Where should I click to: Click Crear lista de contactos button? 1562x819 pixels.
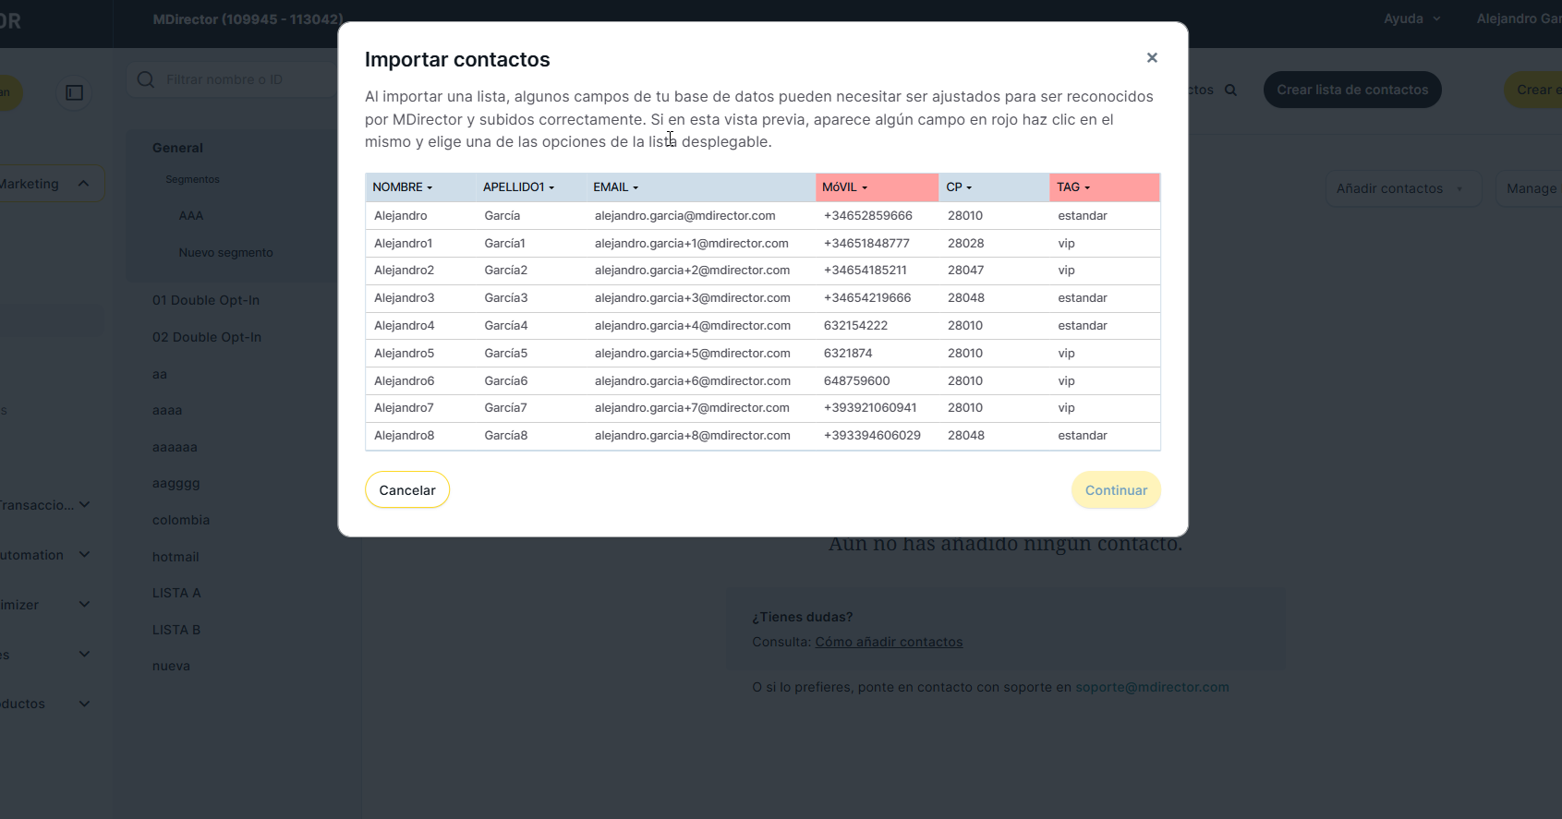tap(1352, 90)
